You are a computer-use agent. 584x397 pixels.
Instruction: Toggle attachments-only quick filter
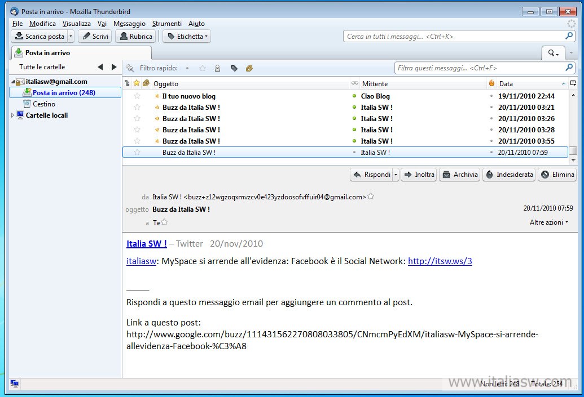(249, 68)
